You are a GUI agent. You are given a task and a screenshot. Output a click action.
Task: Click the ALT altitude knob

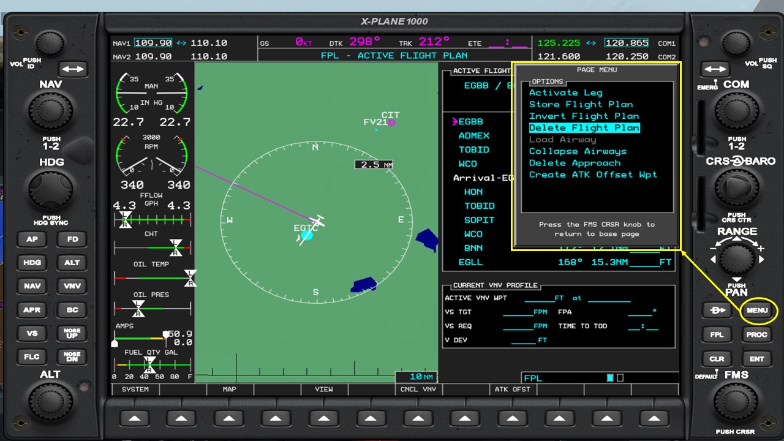click(x=51, y=401)
